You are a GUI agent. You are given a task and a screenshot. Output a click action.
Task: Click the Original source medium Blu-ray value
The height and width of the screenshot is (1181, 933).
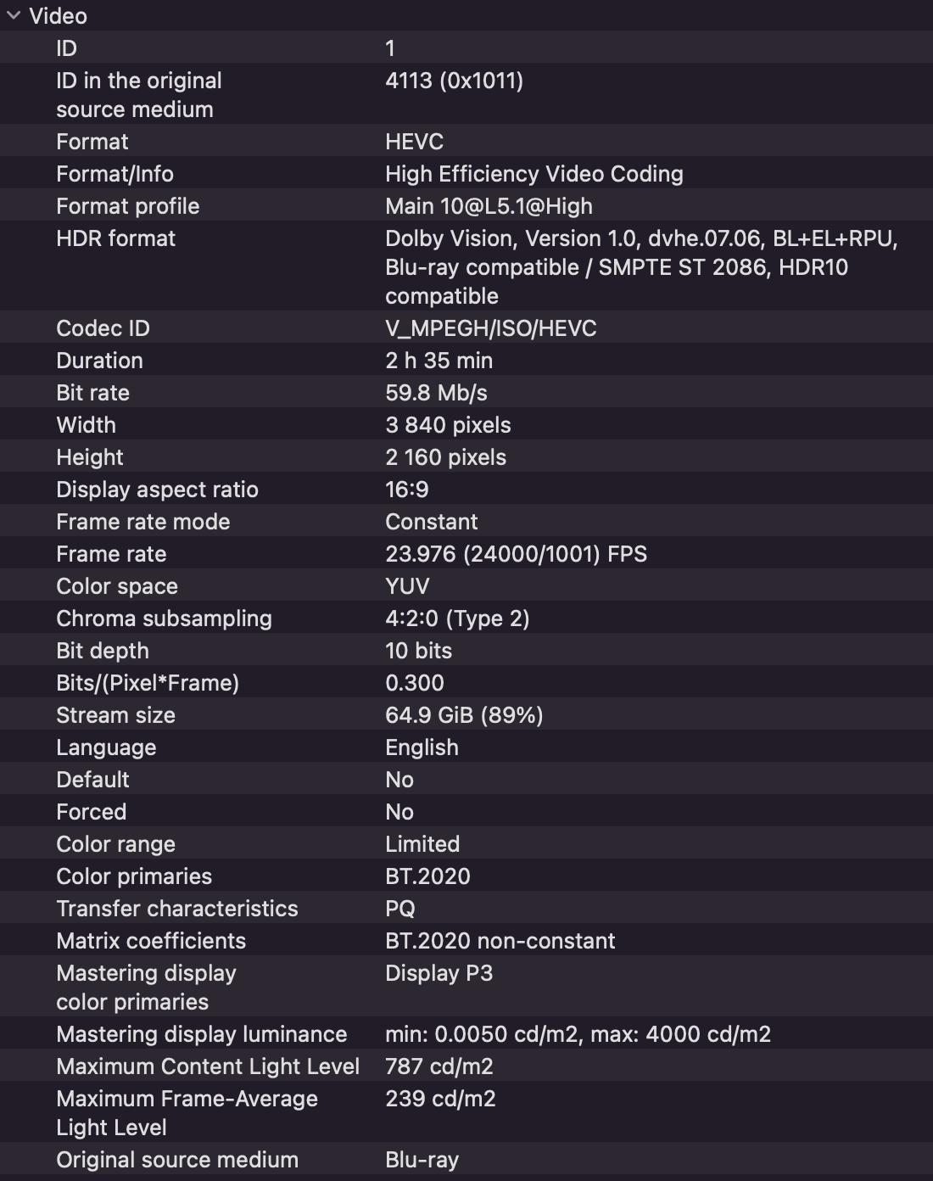coord(422,1160)
